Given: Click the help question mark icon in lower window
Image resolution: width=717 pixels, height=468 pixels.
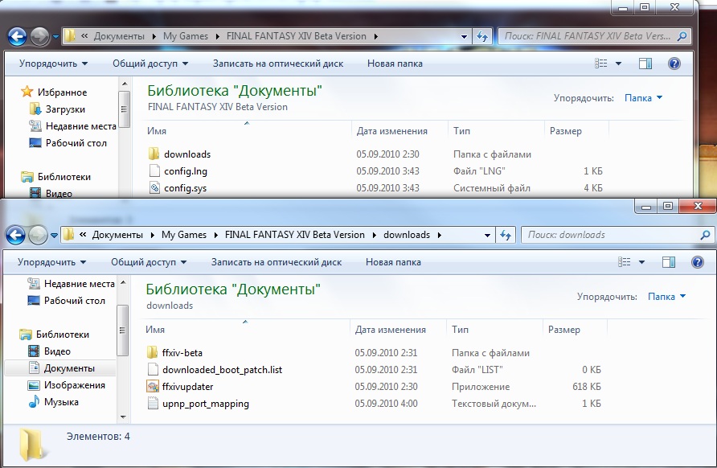Looking at the screenshot, I should pyautogui.click(x=697, y=262).
